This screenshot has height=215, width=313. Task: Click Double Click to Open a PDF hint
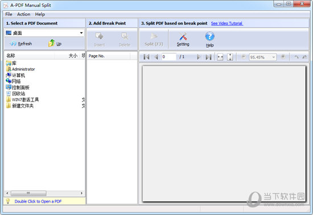point(38,201)
